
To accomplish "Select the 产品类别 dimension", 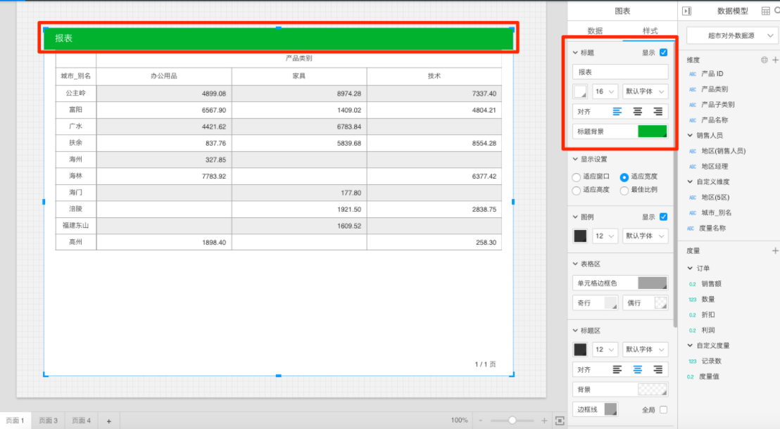I will pyautogui.click(x=715, y=89).
